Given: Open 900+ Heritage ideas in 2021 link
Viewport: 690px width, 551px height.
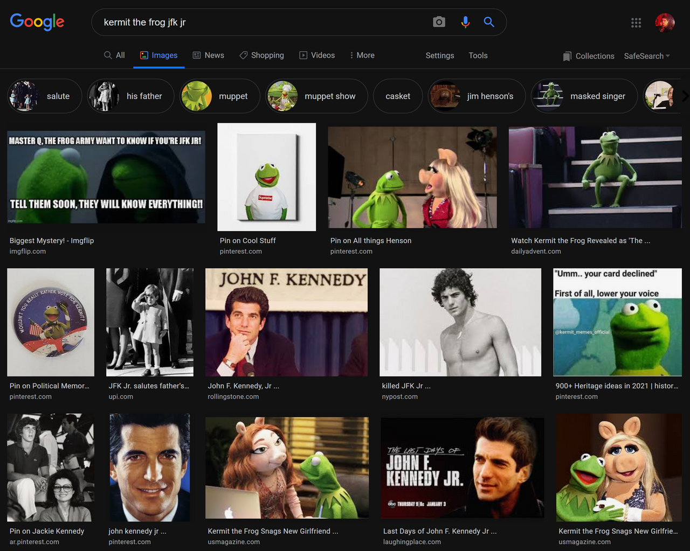Looking at the screenshot, I should 617,386.
